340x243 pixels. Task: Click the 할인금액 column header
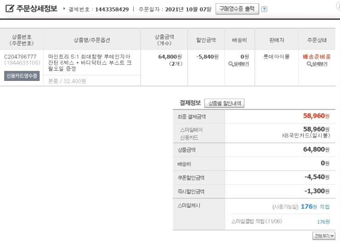click(x=206, y=40)
